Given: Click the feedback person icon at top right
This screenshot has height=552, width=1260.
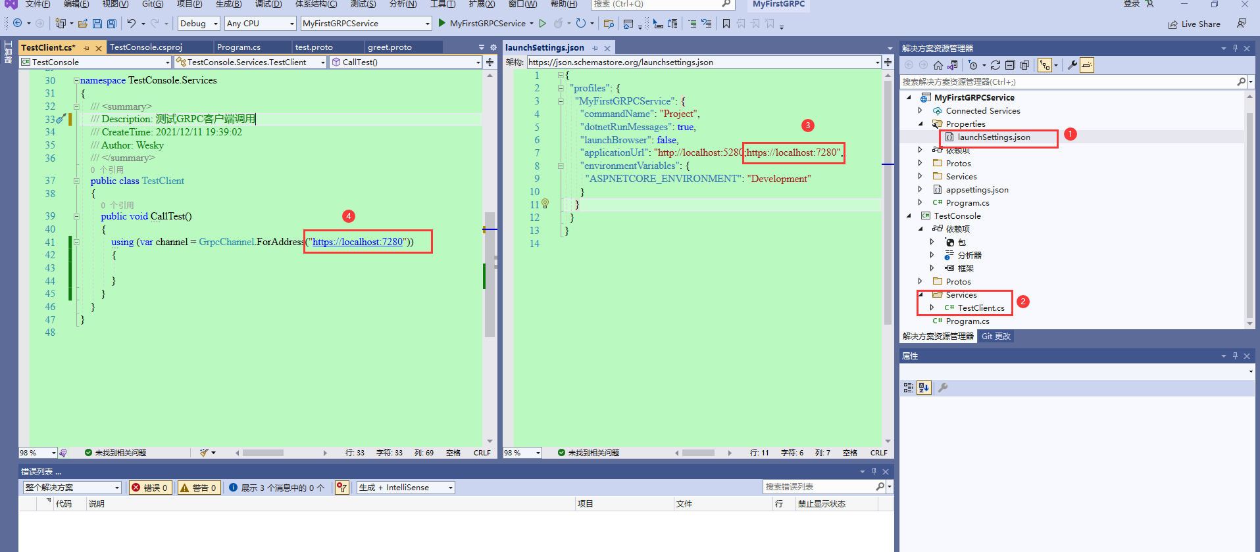Looking at the screenshot, I should (x=1242, y=24).
